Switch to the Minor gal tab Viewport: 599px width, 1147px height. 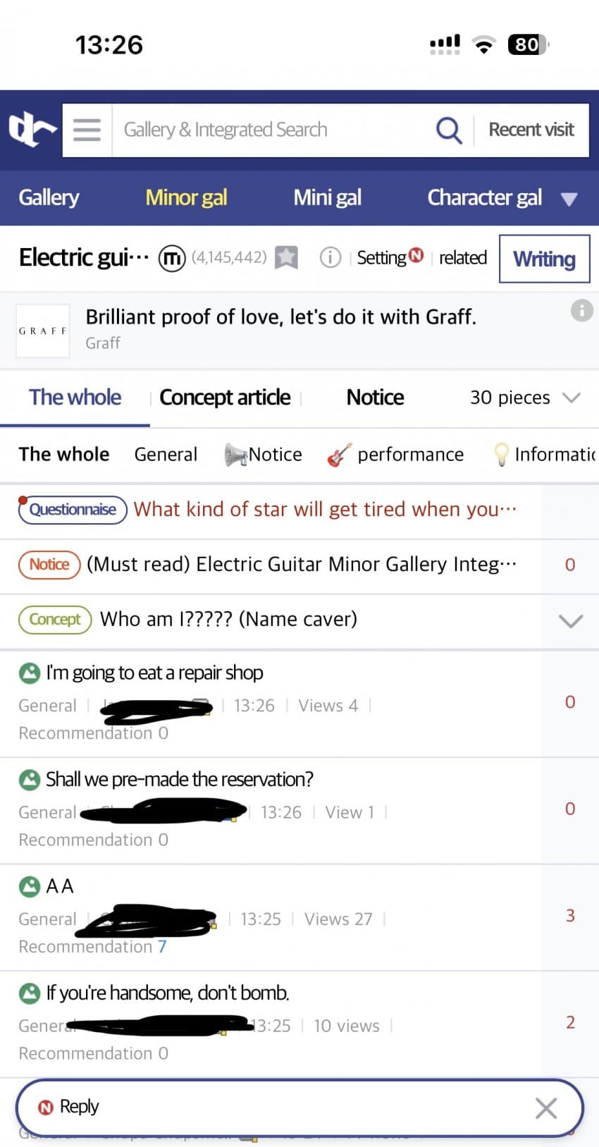click(x=186, y=197)
